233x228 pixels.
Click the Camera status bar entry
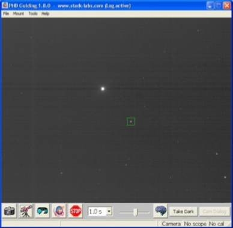click(171, 224)
